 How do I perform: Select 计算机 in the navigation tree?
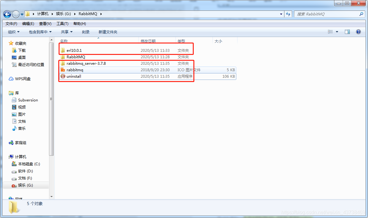(x=21, y=157)
